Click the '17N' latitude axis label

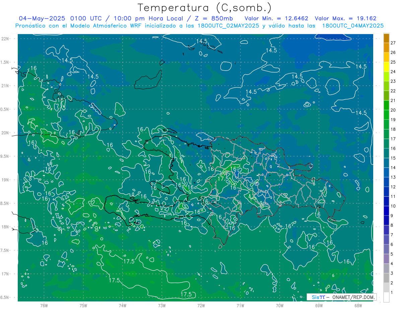(6, 274)
